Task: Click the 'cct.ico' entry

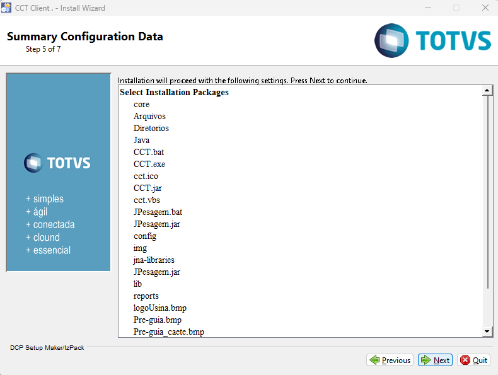Action: pyautogui.click(x=146, y=176)
